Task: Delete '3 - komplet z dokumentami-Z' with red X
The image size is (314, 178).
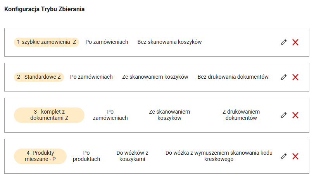Action: (x=295, y=115)
